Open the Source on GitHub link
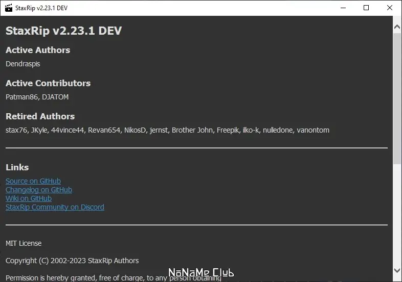 33,181
